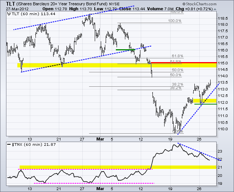
Task: Click the 114.5 price axis label
Action: pos(223,70)
